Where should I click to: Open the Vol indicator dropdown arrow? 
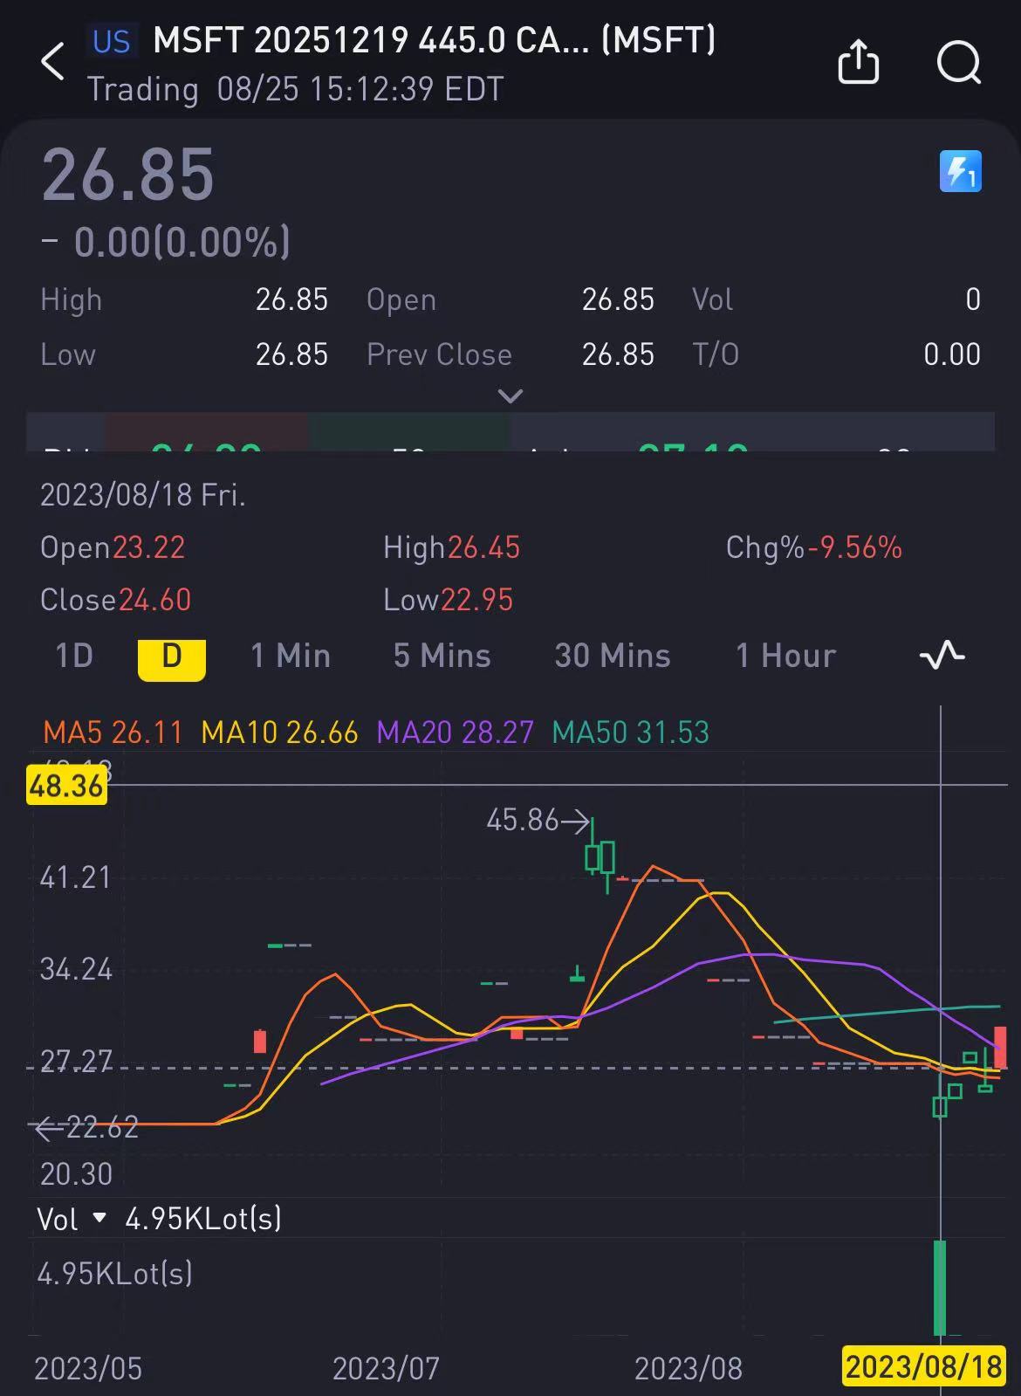(99, 1217)
